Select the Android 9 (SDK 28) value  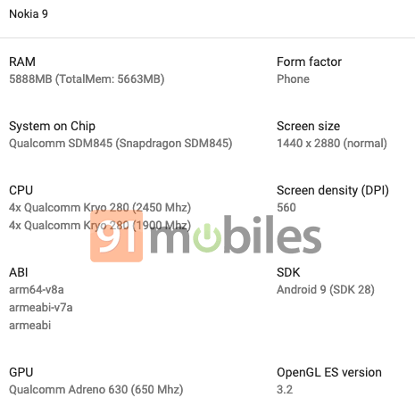[326, 290]
